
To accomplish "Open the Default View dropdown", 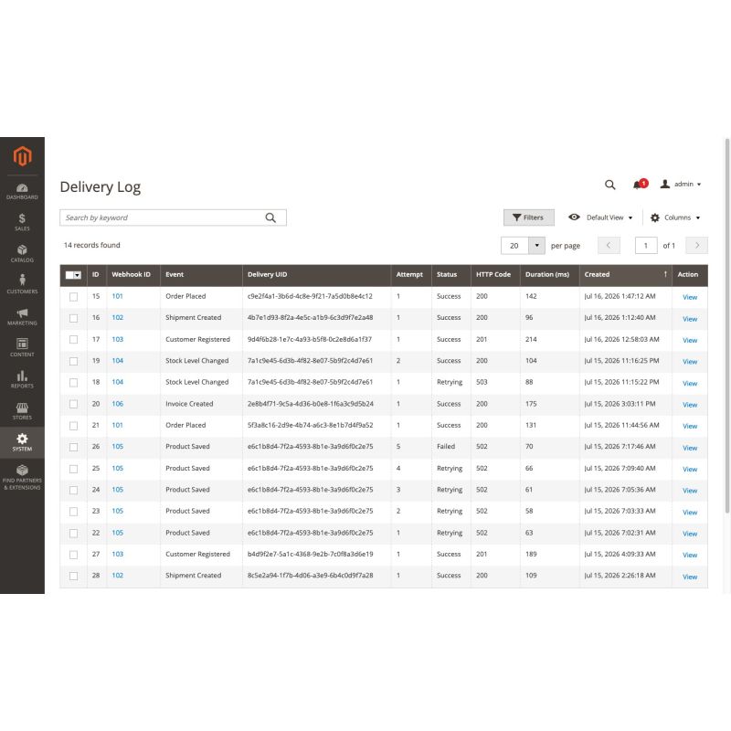I will [x=600, y=217].
